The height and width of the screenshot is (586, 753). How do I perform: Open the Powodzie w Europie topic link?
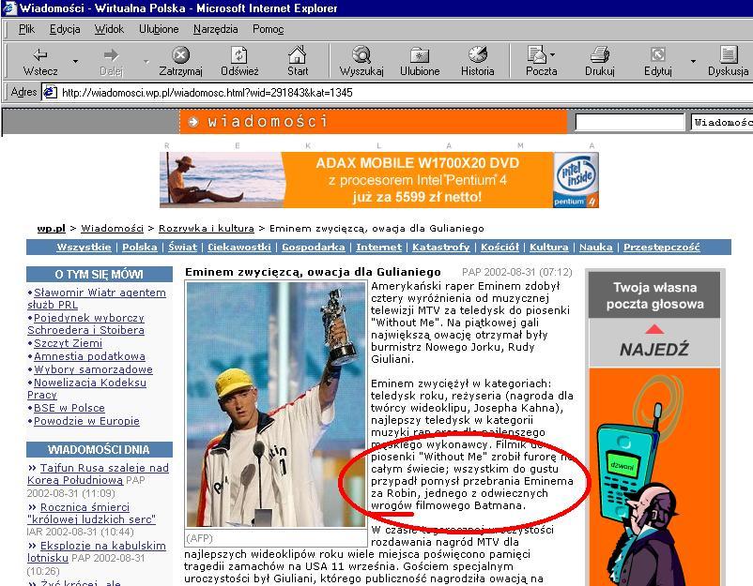pyautogui.click(x=86, y=421)
